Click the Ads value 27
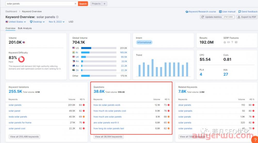 point(225,74)
